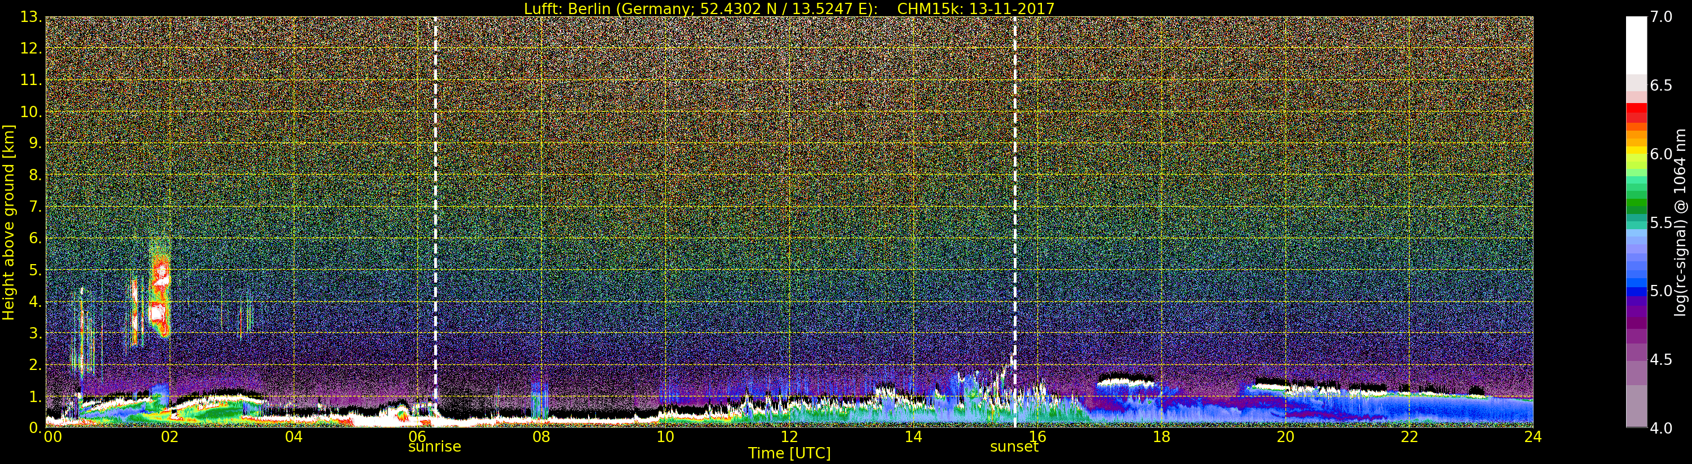Click the red band of the colorbar
The image size is (1692, 464).
(x=1636, y=113)
